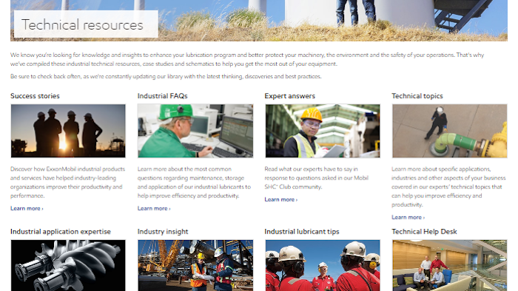Select the Industrial FAQs heading

coord(163,96)
